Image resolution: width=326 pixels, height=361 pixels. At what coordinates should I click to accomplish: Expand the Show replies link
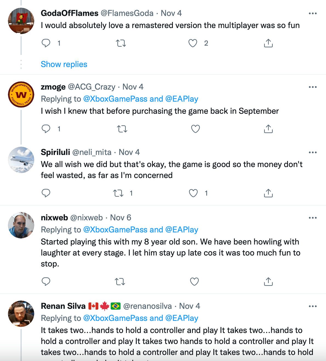point(64,64)
